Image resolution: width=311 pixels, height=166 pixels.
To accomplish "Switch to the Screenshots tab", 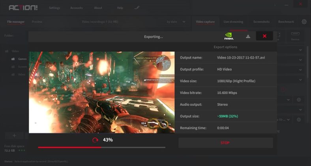I will click(261, 22).
